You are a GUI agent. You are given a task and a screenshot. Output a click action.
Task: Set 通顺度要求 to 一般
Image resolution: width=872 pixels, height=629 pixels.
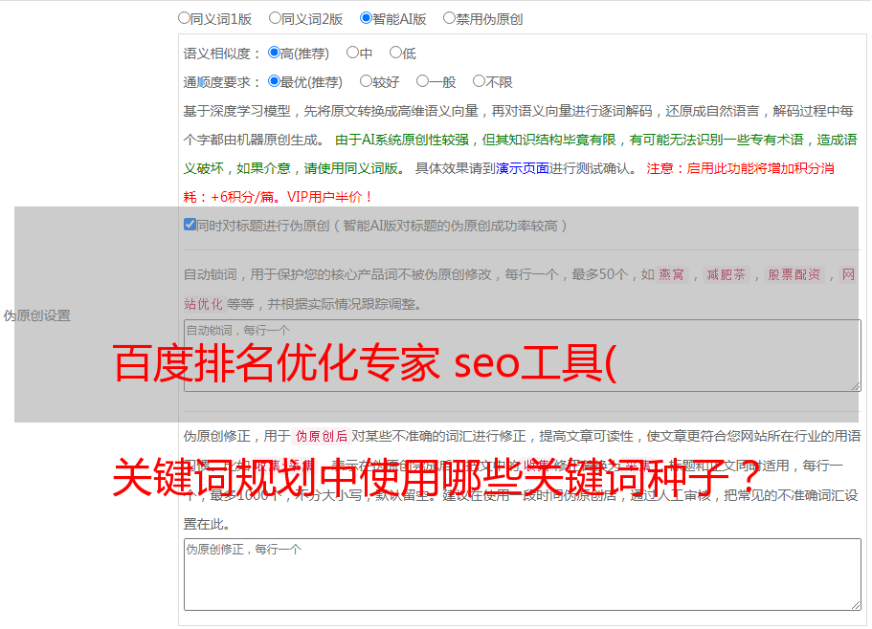pyautogui.click(x=423, y=81)
